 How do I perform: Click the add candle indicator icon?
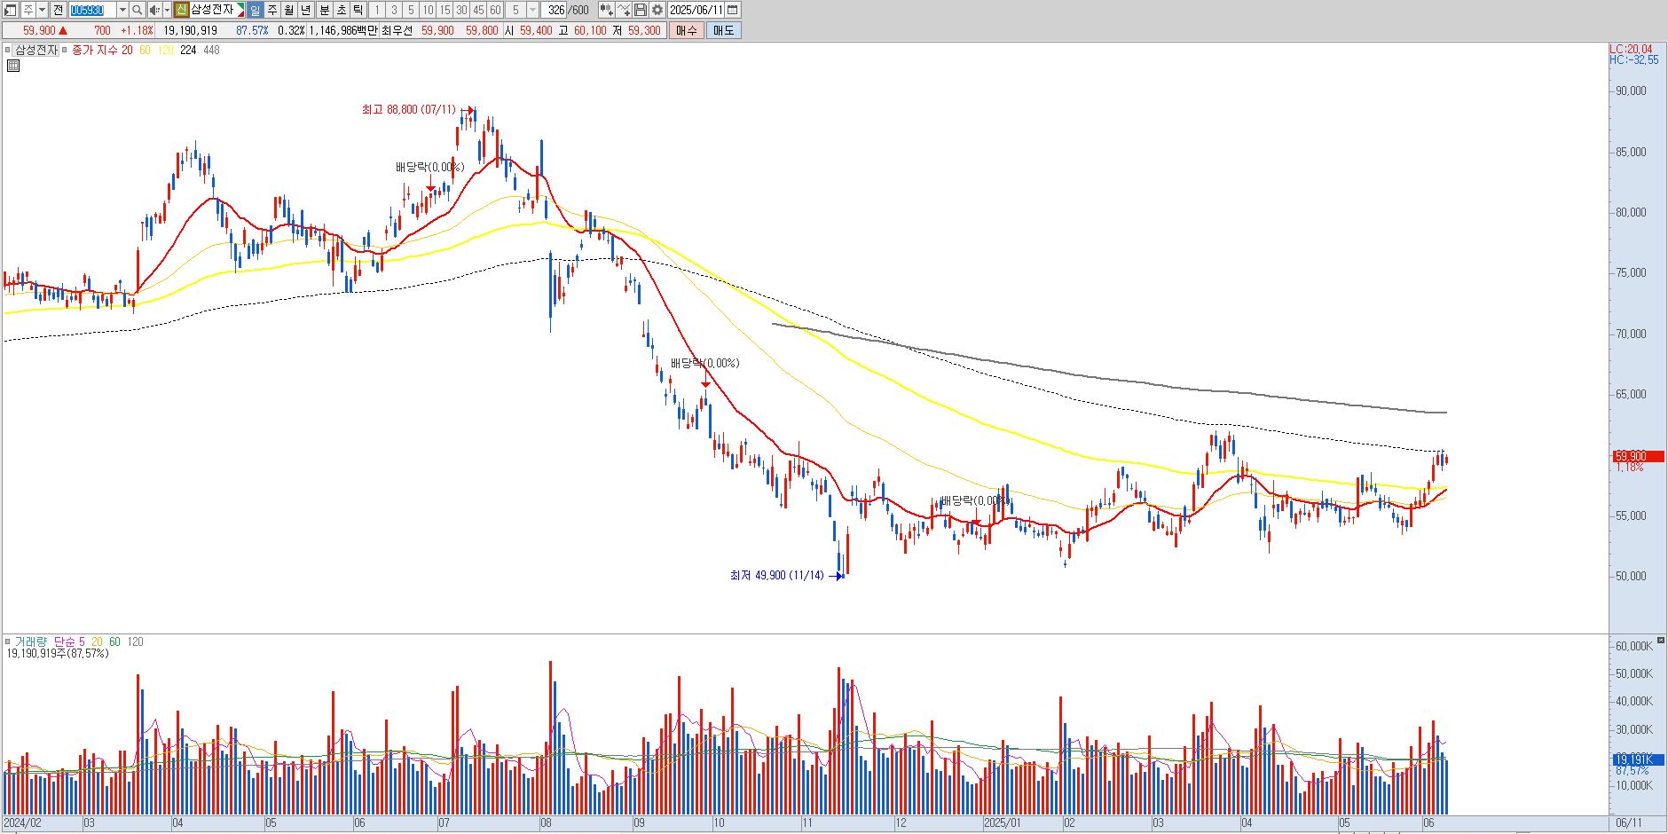[606, 10]
